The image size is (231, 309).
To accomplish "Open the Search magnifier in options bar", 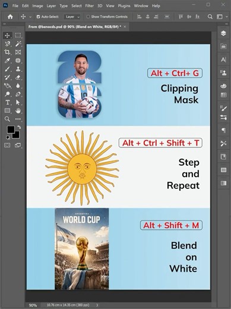I will pos(210,17).
